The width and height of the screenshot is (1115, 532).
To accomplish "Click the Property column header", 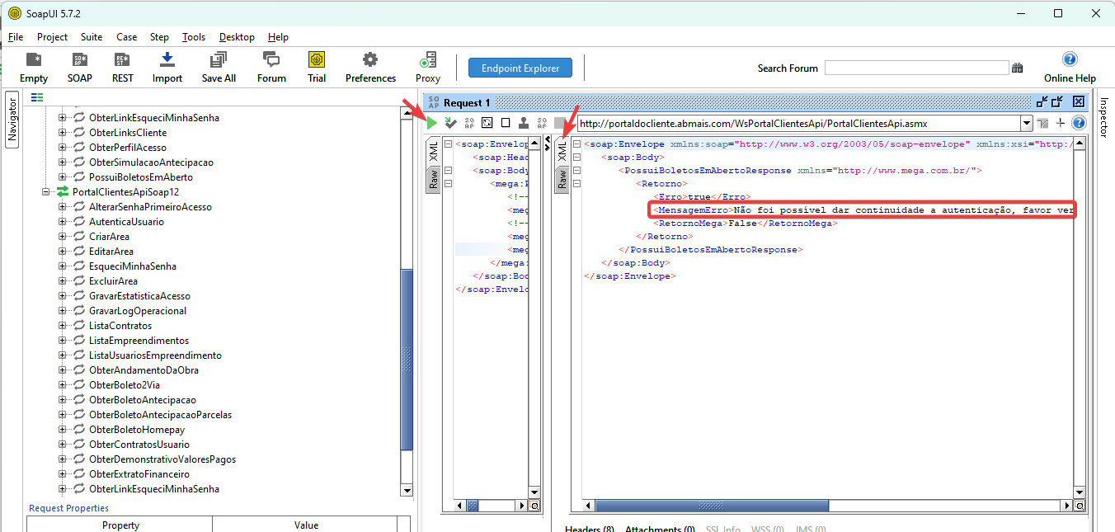I will 120,525.
